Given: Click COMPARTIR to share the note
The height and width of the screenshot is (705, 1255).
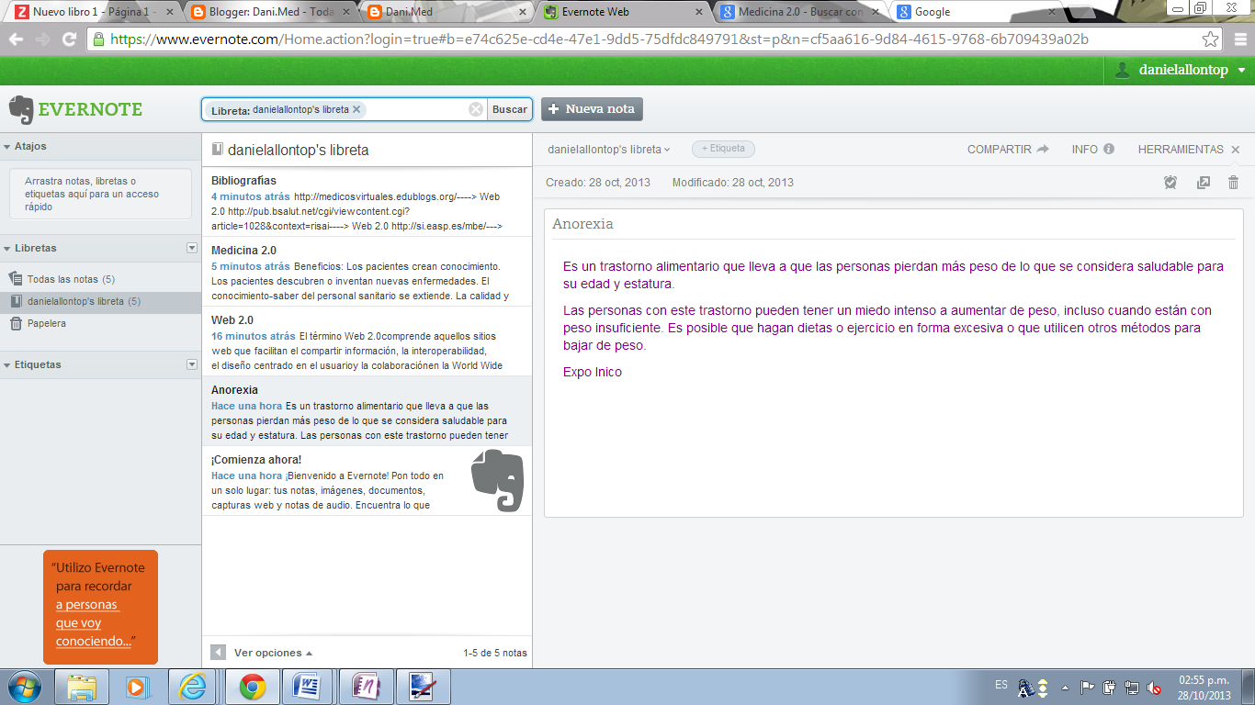Looking at the screenshot, I should pyautogui.click(x=1008, y=149).
